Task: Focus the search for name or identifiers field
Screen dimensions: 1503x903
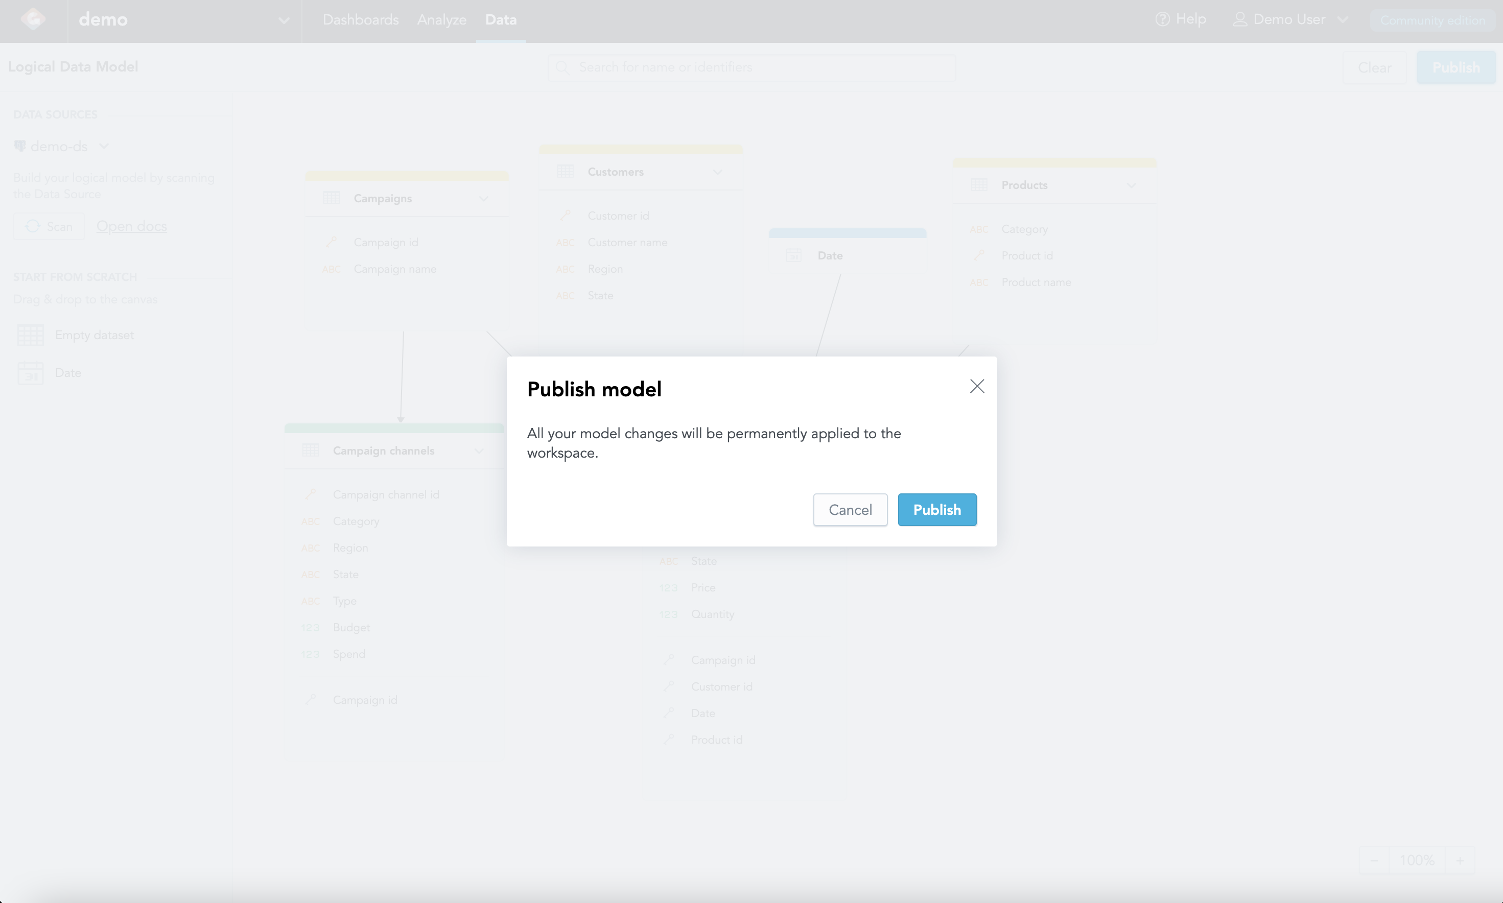Action: [x=752, y=67]
